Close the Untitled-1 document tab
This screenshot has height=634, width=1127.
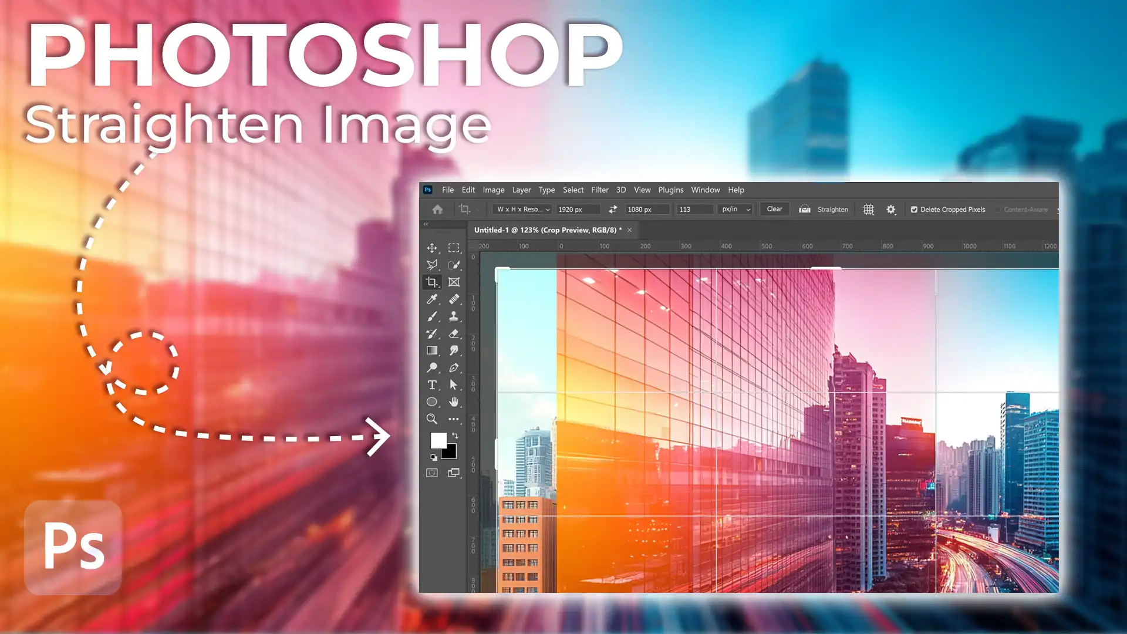click(629, 230)
